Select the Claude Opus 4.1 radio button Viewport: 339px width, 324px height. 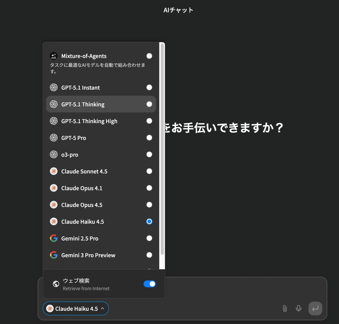[149, 188]
